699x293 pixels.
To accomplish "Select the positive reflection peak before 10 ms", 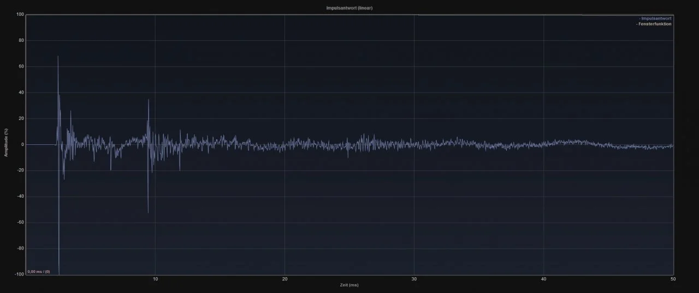I will point(148,100).
